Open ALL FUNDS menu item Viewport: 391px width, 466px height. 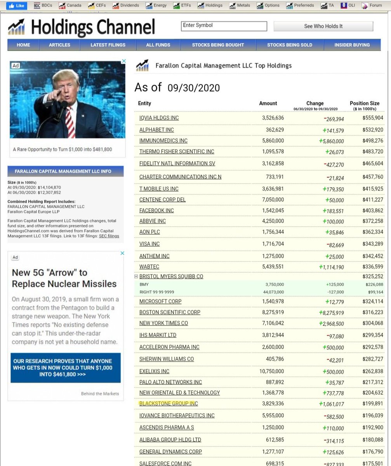point(158,45)
